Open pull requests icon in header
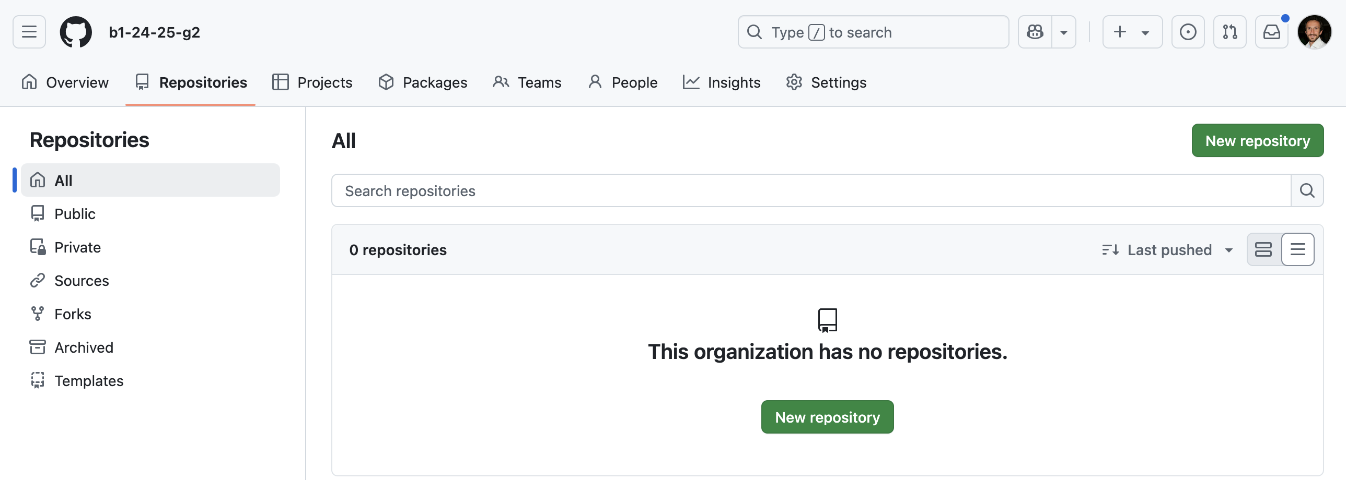 point(1229,32)
